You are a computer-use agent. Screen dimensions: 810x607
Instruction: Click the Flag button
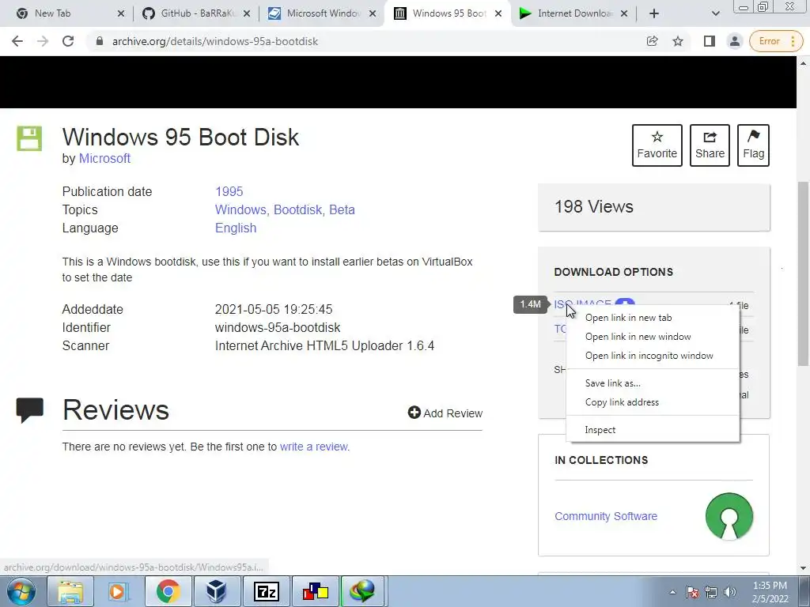click(x=753, y=145)
